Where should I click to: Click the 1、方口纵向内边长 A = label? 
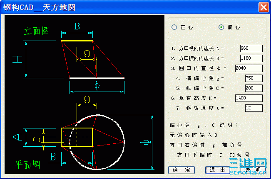coord(198,48)
